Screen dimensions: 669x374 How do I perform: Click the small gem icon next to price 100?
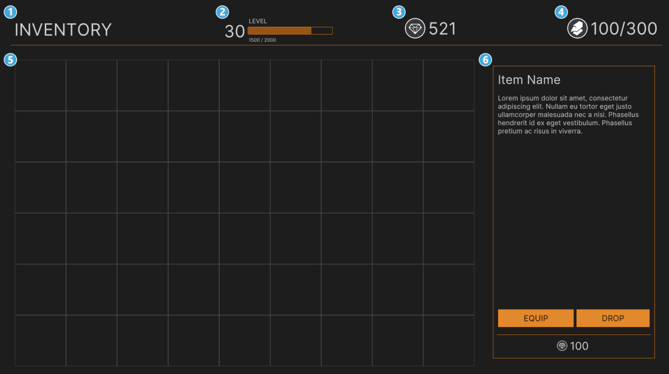click(x=562, y=345)
